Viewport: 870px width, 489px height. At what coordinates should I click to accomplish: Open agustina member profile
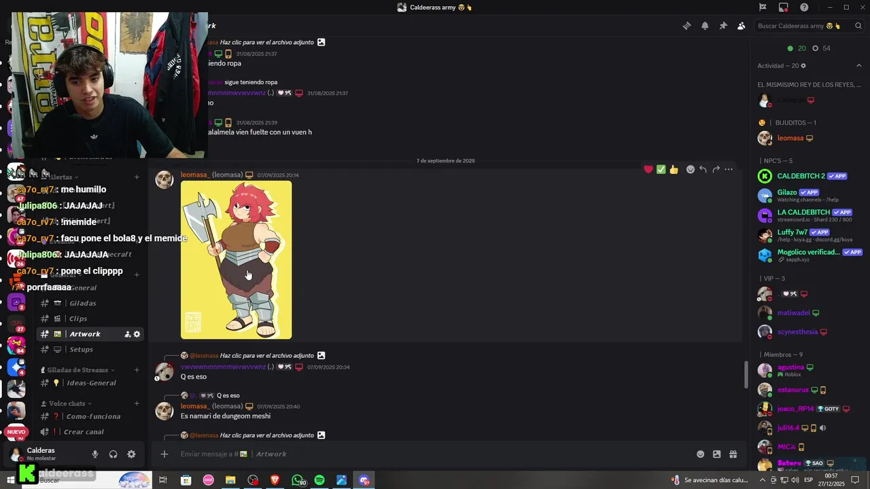pos(809,370)
